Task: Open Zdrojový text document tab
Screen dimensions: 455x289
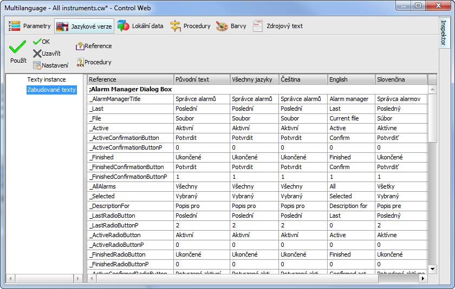Action: click(x=277, y=26)
